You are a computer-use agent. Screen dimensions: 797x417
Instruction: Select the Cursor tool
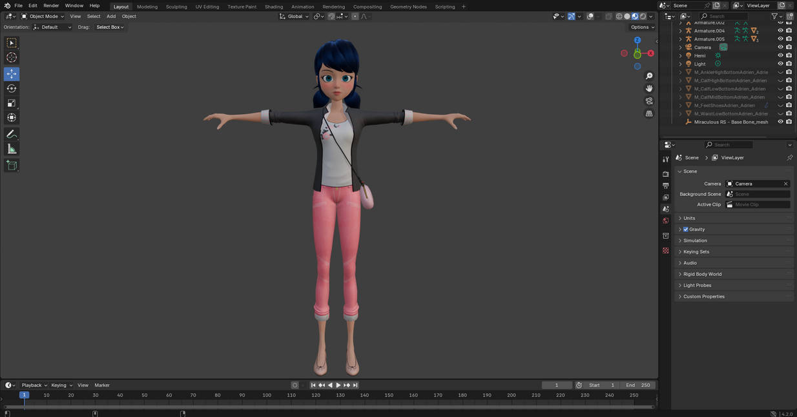12,57
